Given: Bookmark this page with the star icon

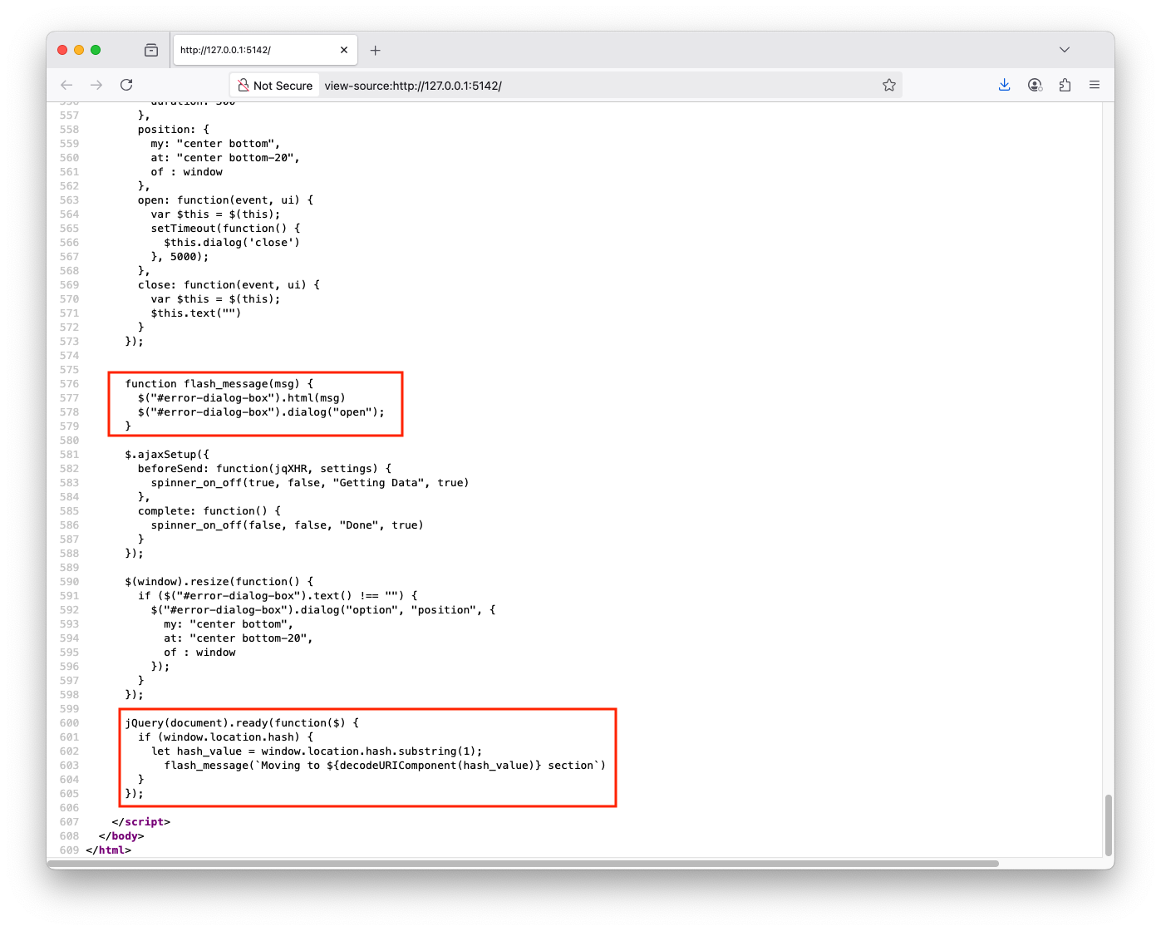Looking at the screenshot, I should pyautogui.click(x=889, y=85).
